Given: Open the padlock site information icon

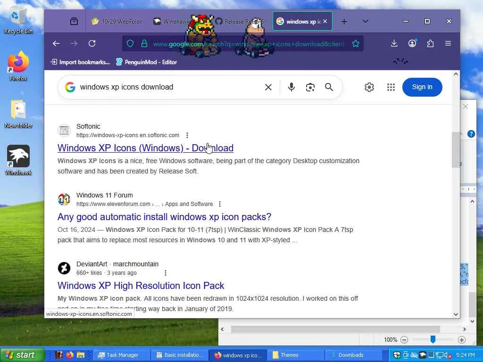Looking at the screenshot, I should [144, 44].
